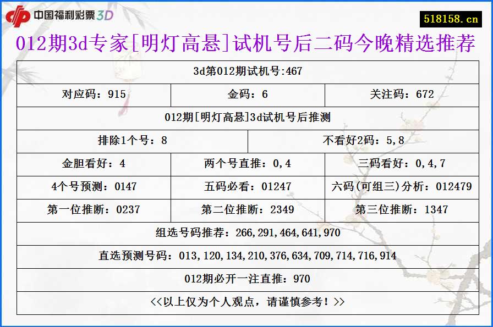Select the 两个号直推 0,4 cell
Screen dimensions: 493x327
tap(247, 164)
